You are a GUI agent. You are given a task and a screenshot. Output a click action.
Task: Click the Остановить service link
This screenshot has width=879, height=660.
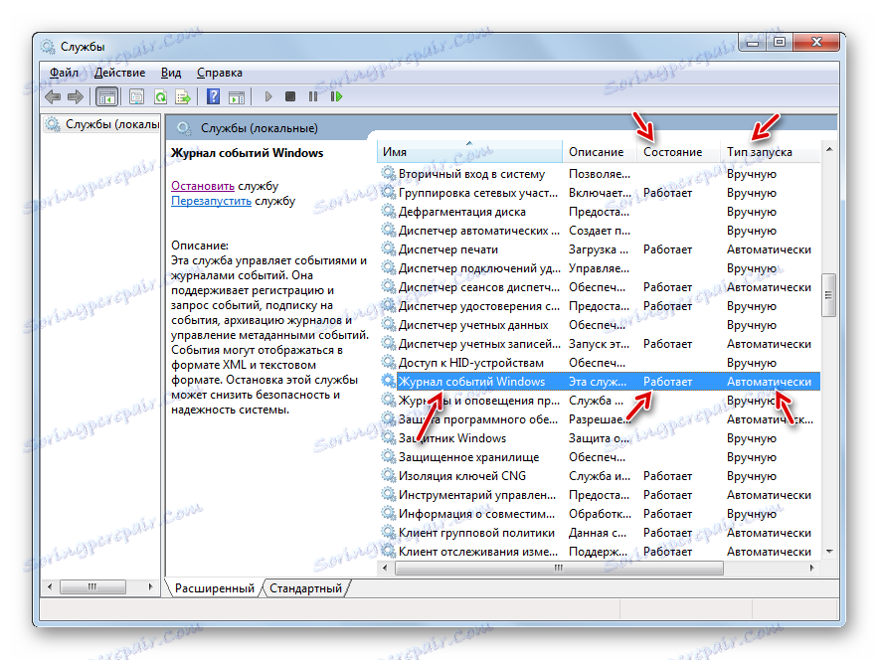203,186
